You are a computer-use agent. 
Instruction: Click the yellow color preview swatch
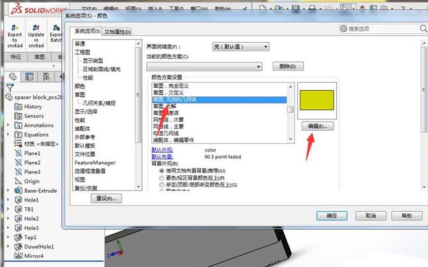click(x=317, y=100)
